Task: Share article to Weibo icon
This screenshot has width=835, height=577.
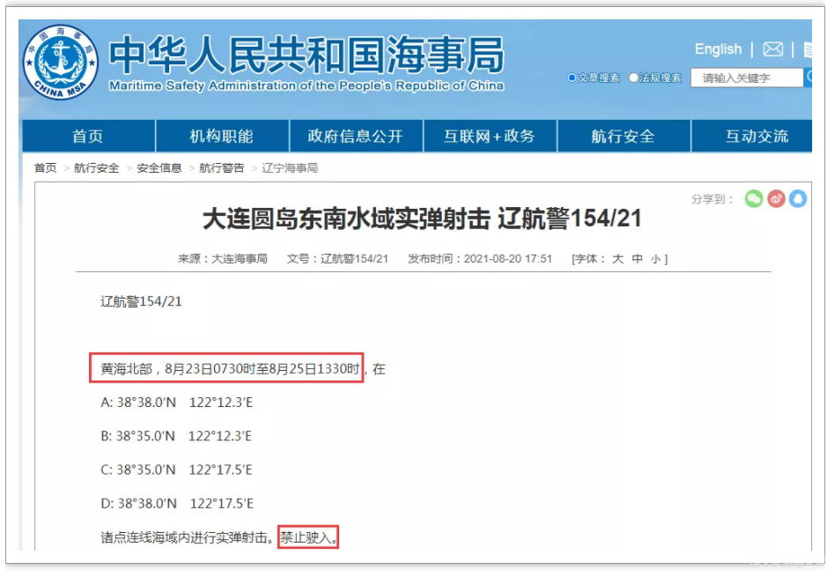Action: (776, 199)
